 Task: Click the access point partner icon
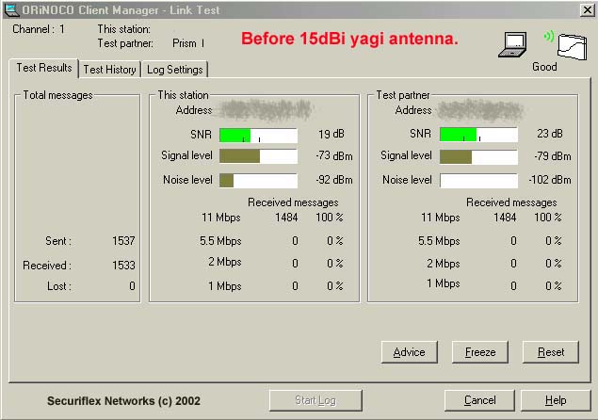(572, 46)
